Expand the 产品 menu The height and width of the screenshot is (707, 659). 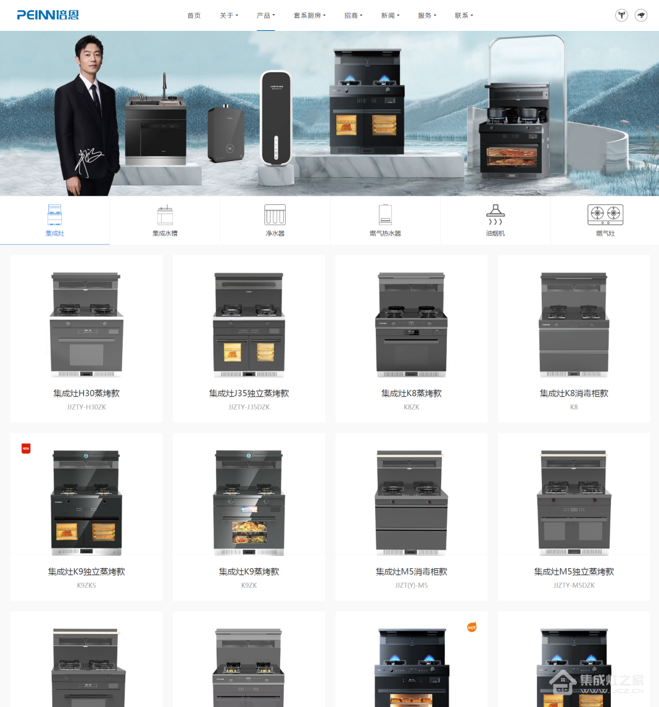point(266,15)
